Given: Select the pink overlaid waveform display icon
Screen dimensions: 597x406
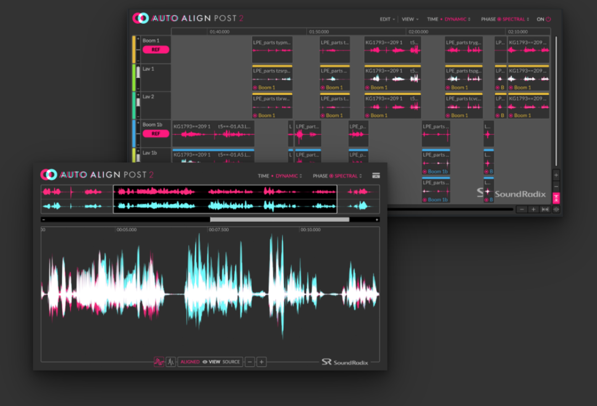Looking at the screenshot, I should tap(159, 362).
